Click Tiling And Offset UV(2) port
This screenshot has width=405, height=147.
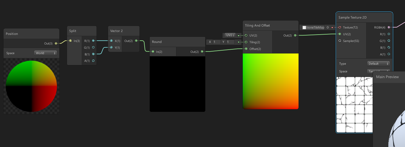point(246,35)
